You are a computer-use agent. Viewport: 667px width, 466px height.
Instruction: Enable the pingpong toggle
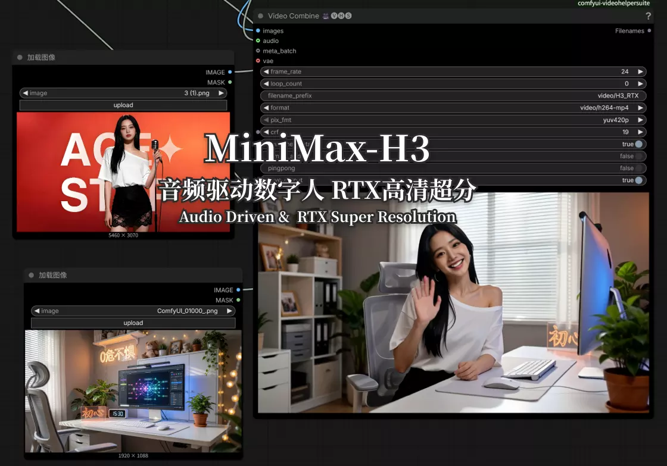click(x=638, y=168)
